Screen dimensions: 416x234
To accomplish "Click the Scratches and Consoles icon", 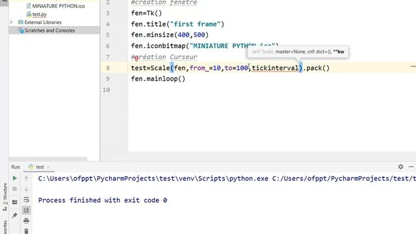I will (21, 31).
